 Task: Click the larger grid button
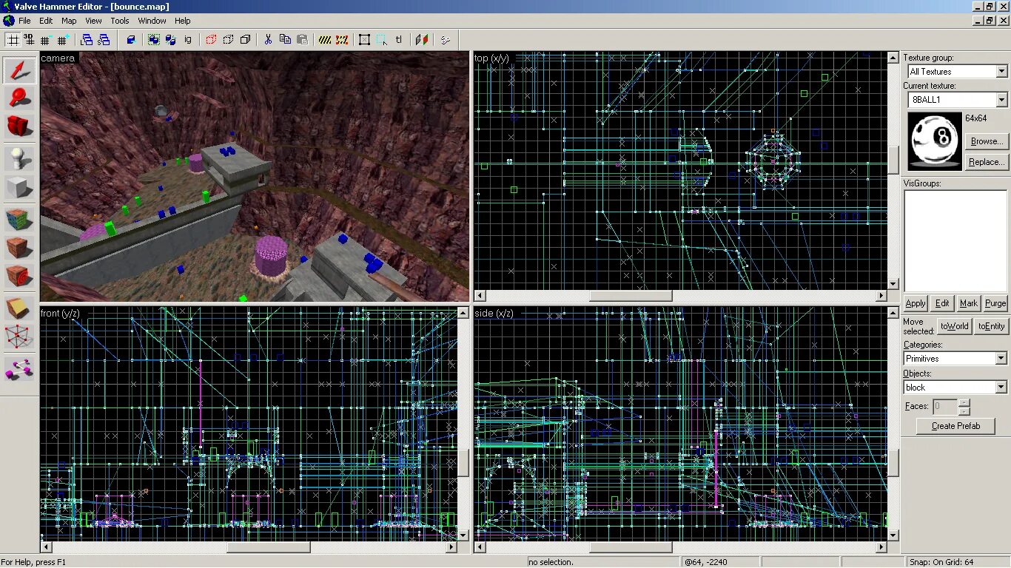click(x=62, y=39)
